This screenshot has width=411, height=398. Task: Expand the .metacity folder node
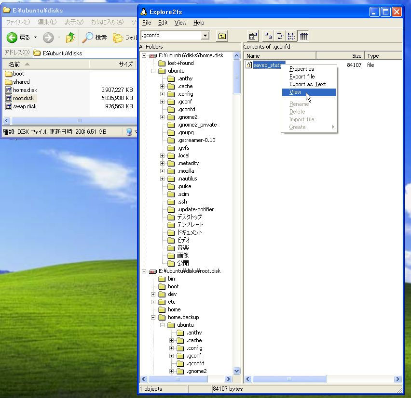tap(162, 164)
